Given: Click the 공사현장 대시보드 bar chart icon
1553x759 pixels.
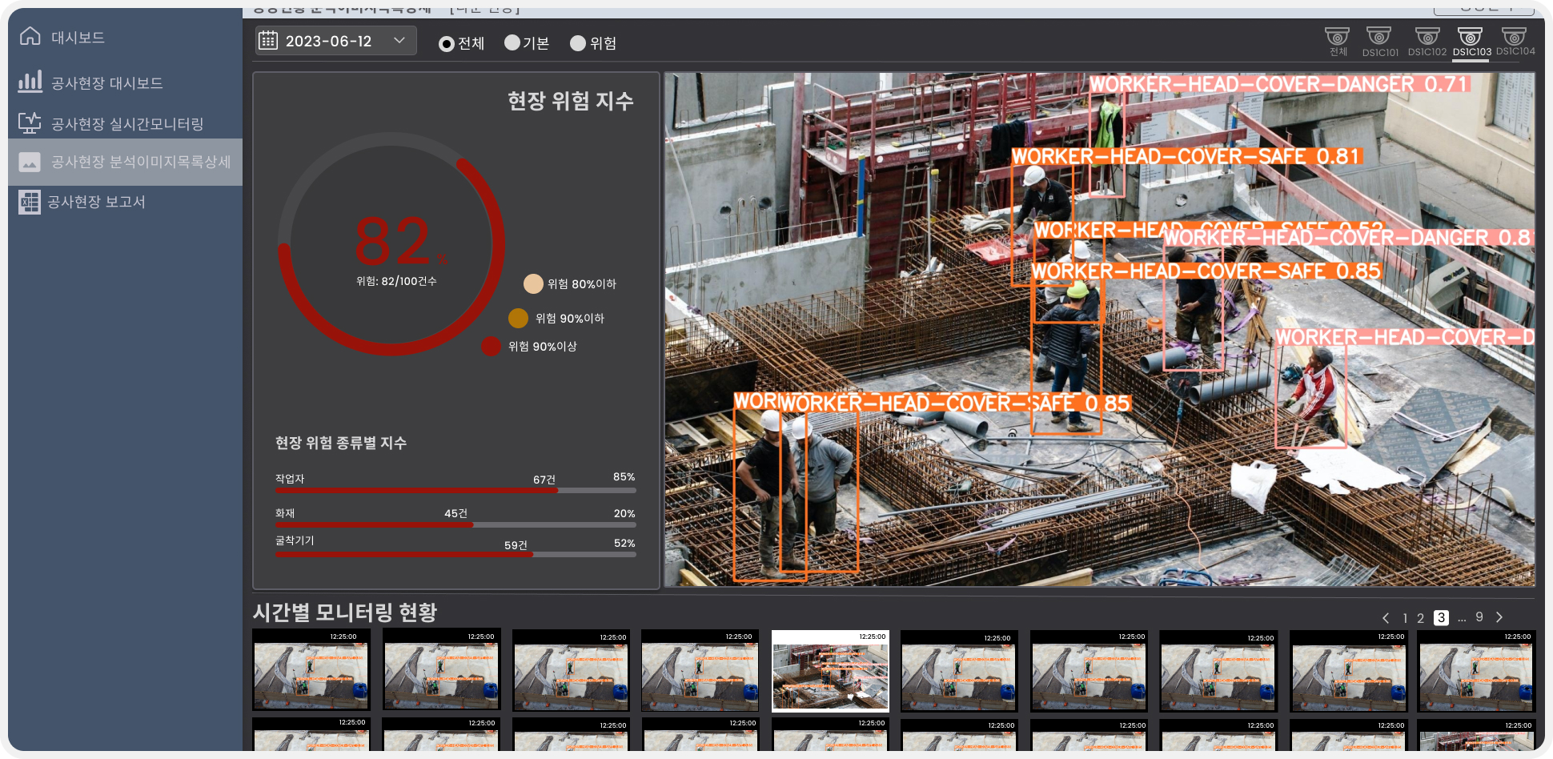Looking at the screenshot, I should (x=30, y=82).
